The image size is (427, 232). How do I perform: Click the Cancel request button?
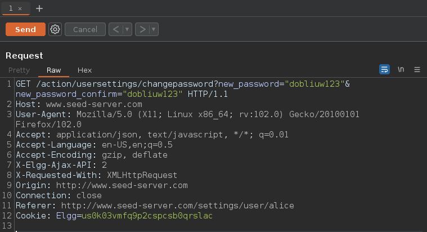tap(85, 29)
